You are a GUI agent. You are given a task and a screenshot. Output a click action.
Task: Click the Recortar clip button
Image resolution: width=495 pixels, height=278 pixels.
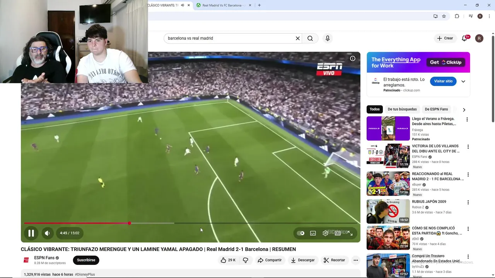(334, 260)
